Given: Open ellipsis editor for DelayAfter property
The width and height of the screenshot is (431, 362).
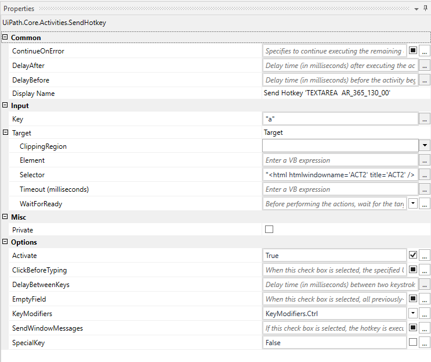Looking at the screenshot, I should [x=425, y=66].
